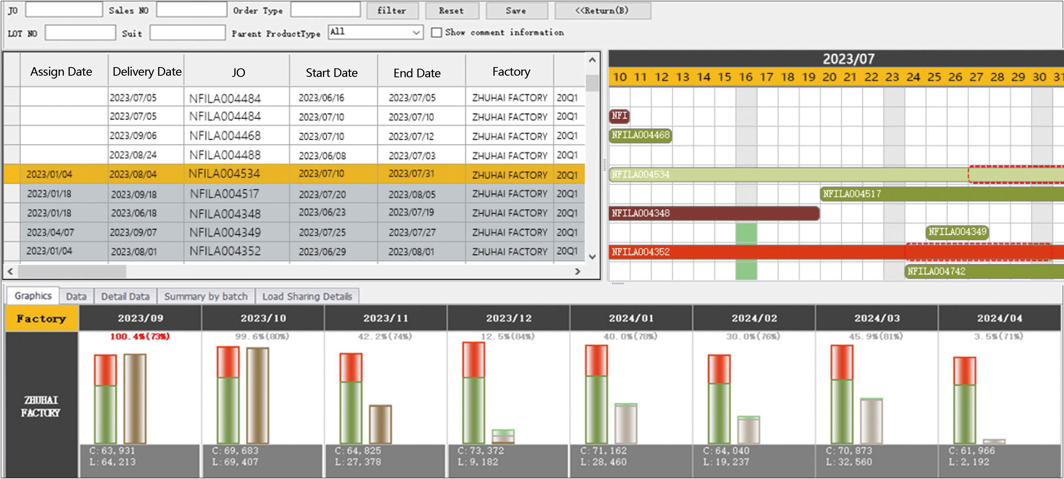Select row header of NFILA004534 row
Screen dimensions: 1064x479
coord(11,174)
